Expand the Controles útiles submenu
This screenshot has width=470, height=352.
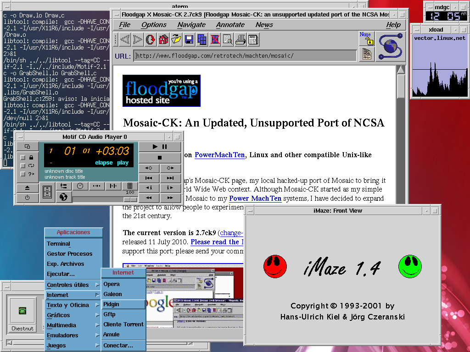pos(73,285)
